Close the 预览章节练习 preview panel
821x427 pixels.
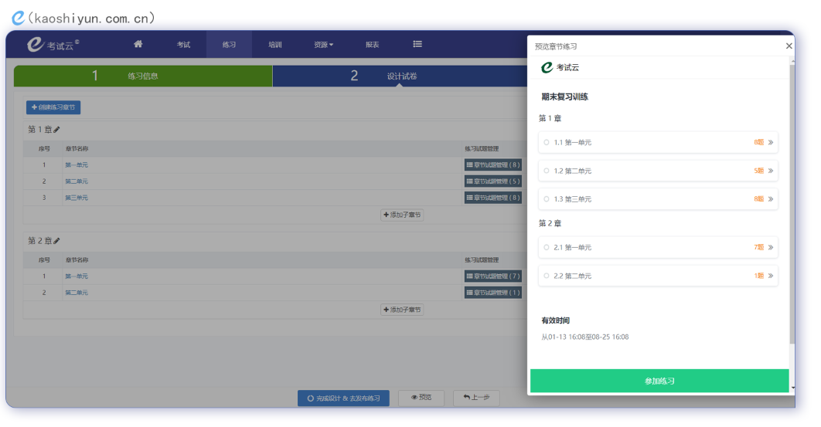789,46
